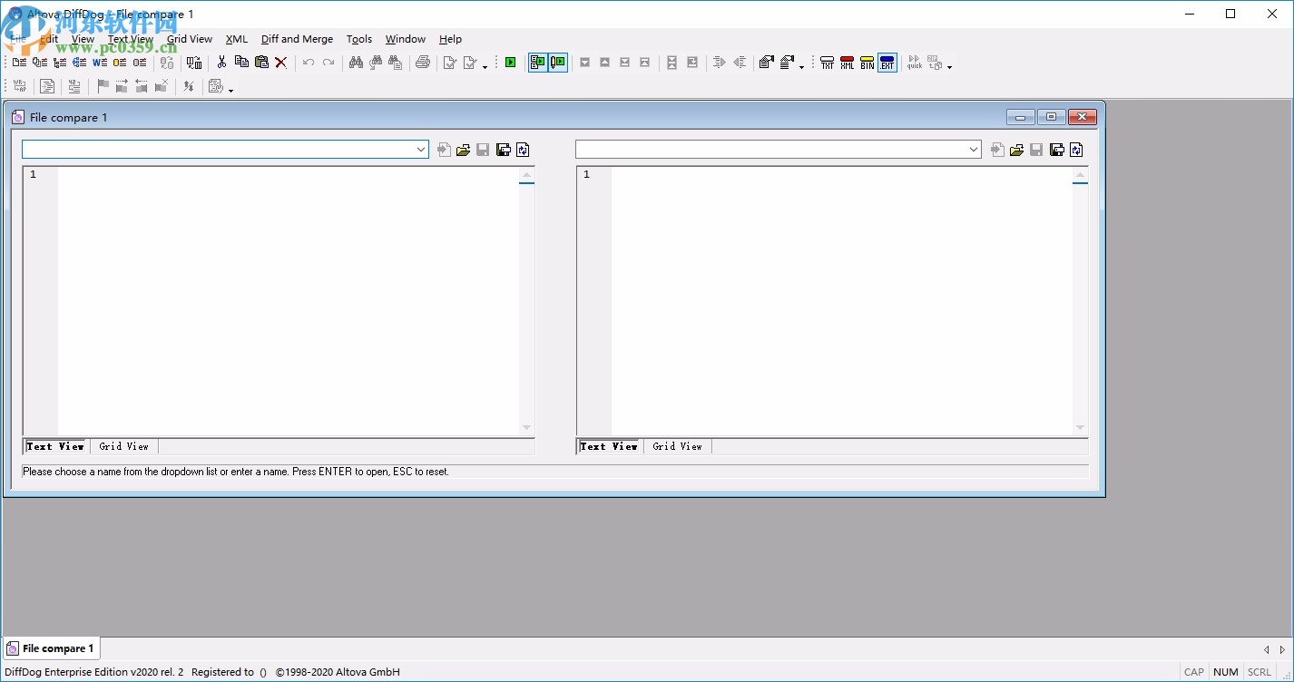Viewport: 1294px width, 682px height.
Task: Select the File compare 1 bottom window tab
Action: (51, 648)
